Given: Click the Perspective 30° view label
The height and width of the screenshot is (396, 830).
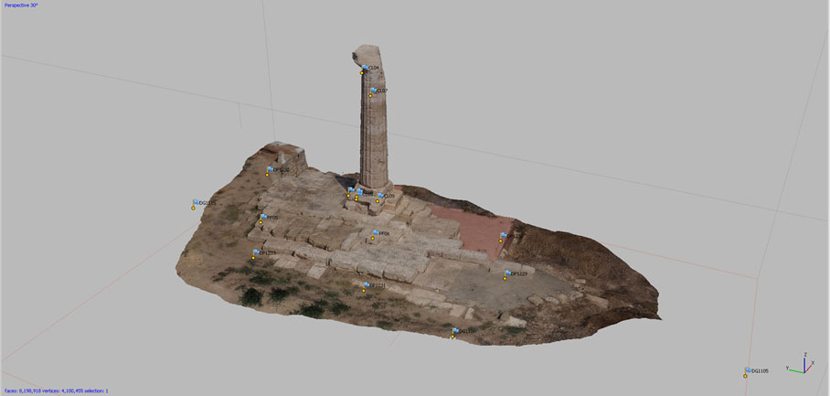Looking at the screenshot, I should click(22, 5).
